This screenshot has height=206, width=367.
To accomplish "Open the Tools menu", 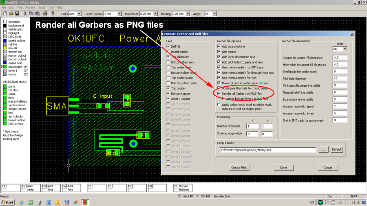I will (42, 7).
